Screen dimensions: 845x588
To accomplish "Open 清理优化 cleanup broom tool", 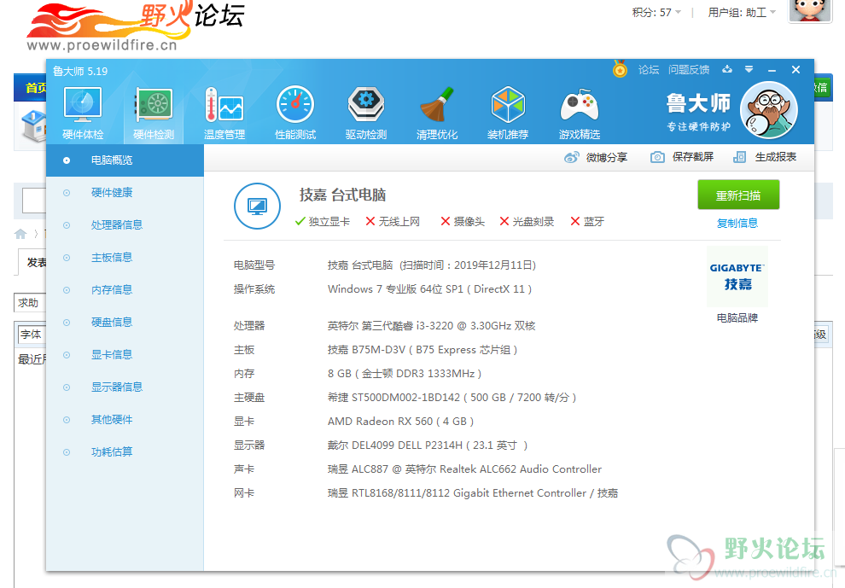I will point(437,114).
